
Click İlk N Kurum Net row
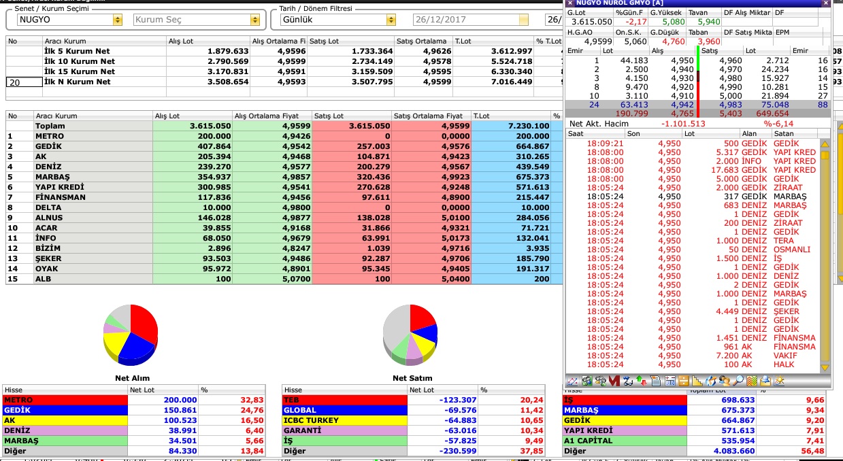pyautogui.click(x=284, y=82)
